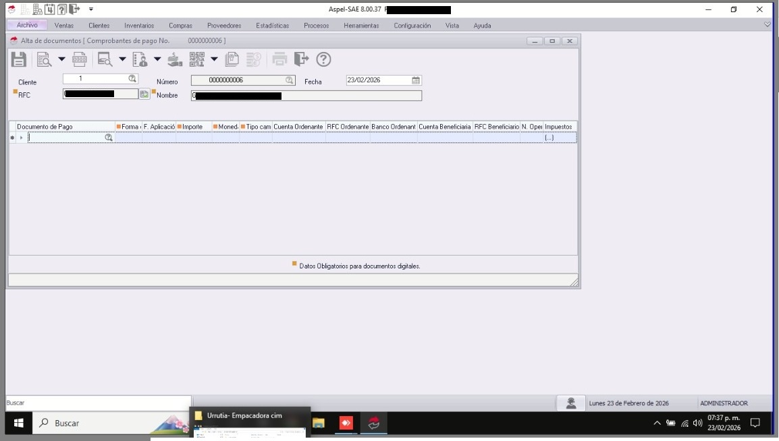Click the Número field lookup magnifier
This screenshot has width=779, height=441.
coord(289,80)
